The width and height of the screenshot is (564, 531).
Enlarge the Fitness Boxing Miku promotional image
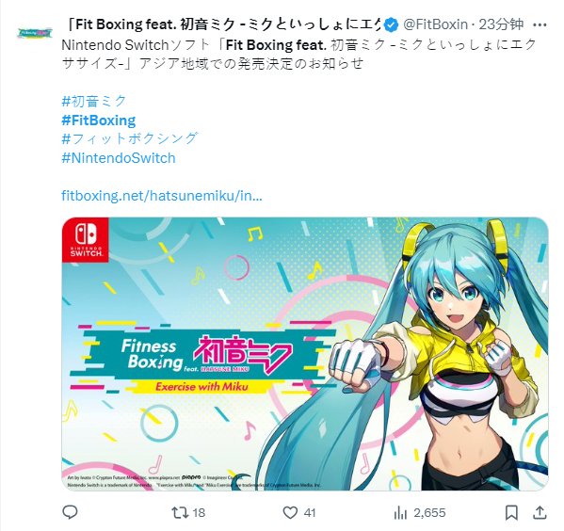(x=305, y=354)
